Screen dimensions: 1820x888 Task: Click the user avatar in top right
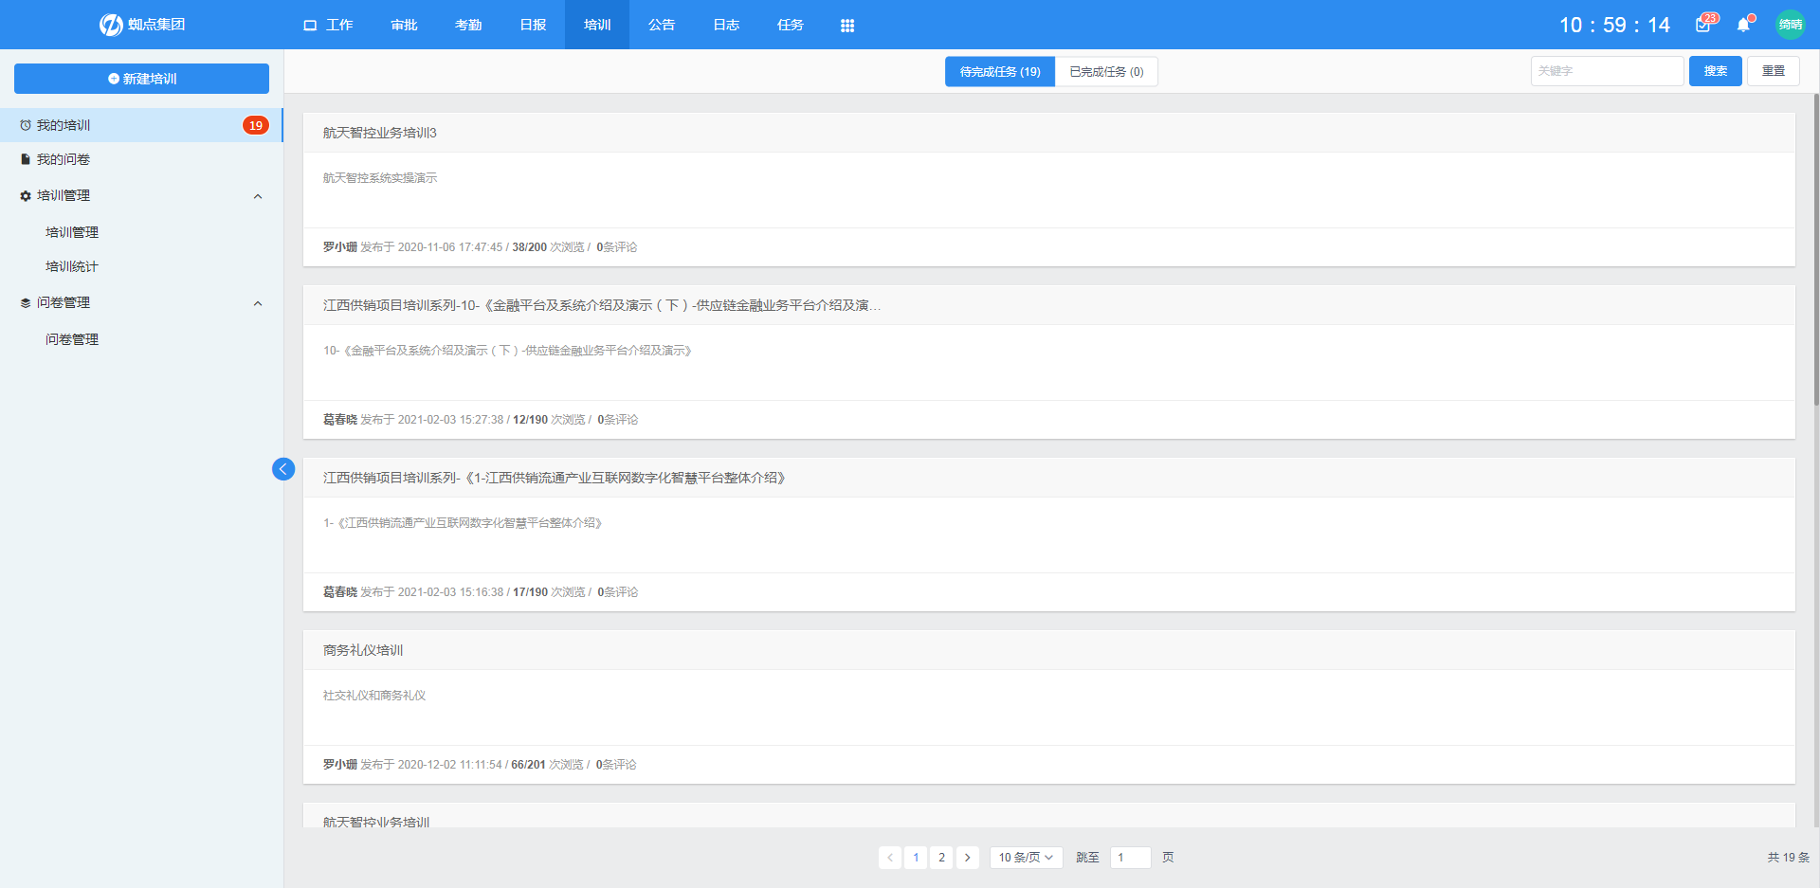(1790, 25)
